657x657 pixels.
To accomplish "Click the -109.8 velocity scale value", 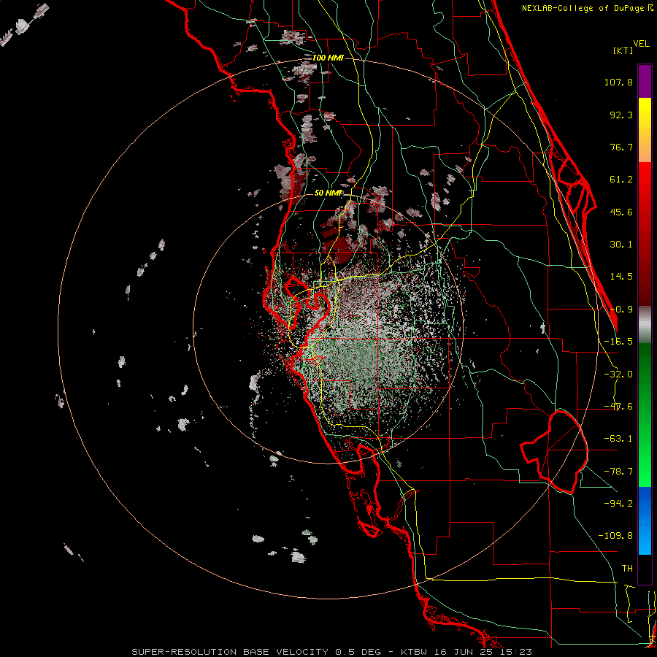I will [615, 536].
